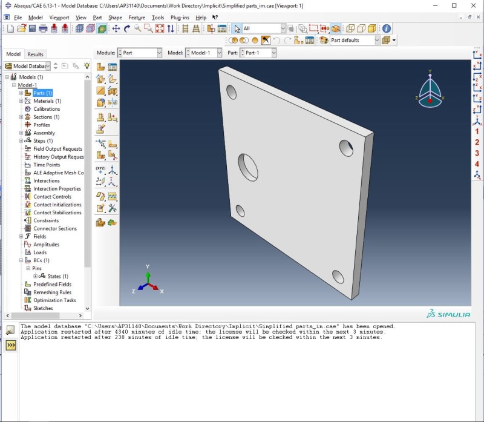Click the New Model Database icon

[x=10, y=28]
